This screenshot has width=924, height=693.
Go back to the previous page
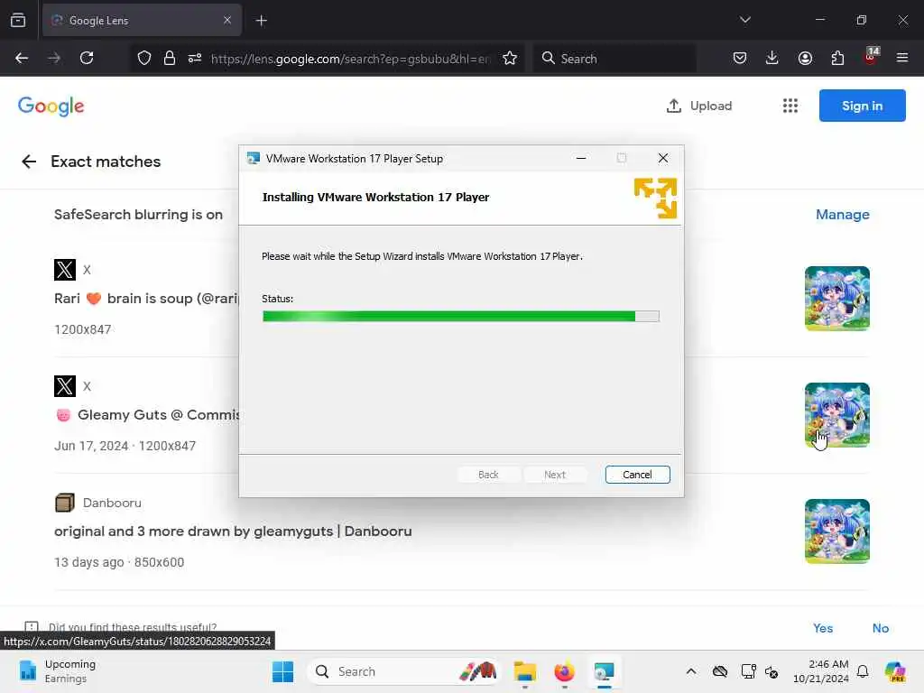pyautogui.click(x=22, y=58)
